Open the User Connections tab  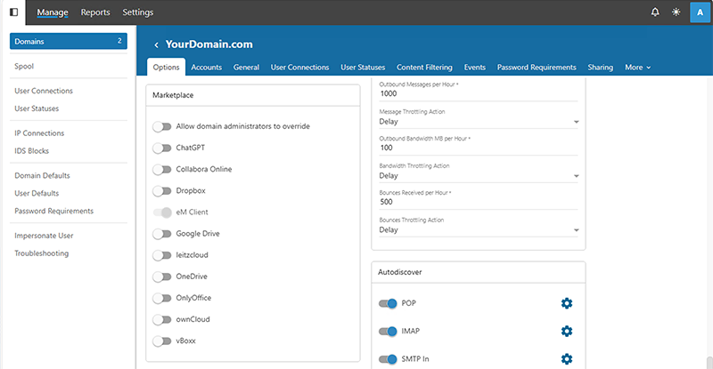pyautogui.click(x=299, y=68)
